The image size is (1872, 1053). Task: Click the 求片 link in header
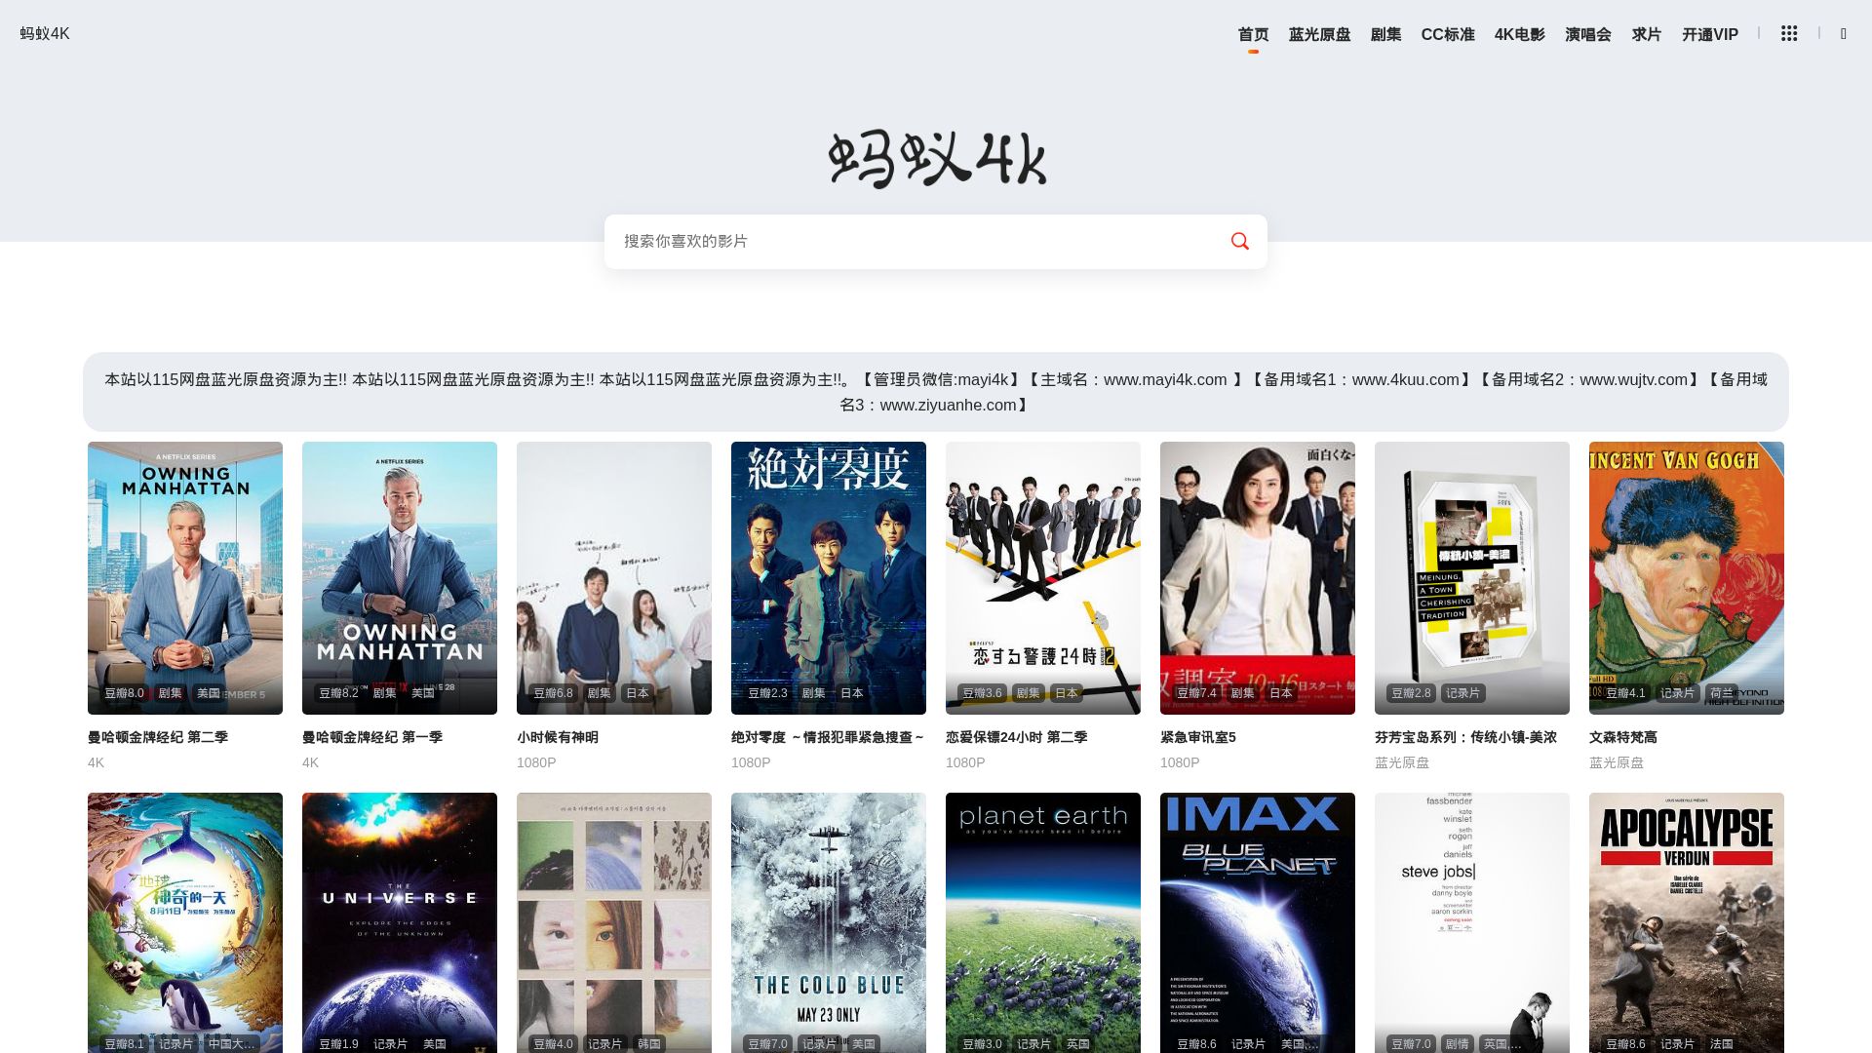tap(1646, 34)
